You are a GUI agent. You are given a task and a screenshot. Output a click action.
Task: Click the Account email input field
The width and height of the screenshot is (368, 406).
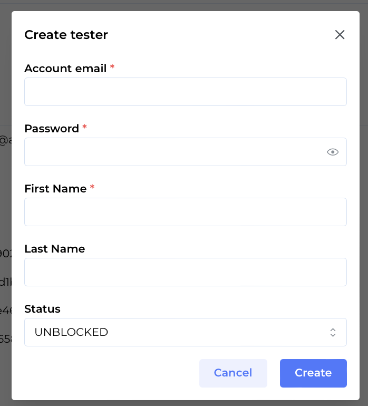(185, 92)
